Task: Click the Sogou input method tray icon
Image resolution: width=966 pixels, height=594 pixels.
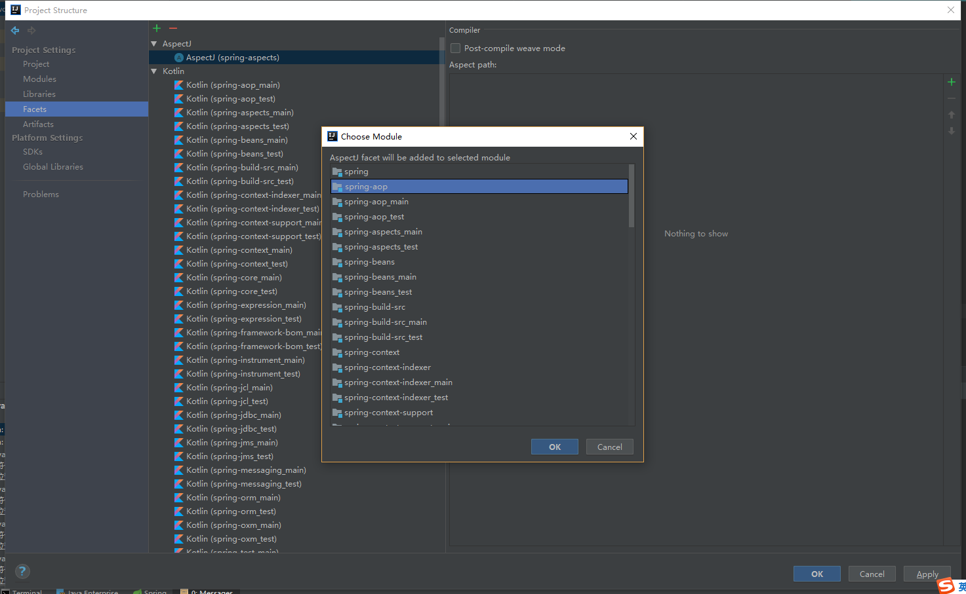Action: 946,585
